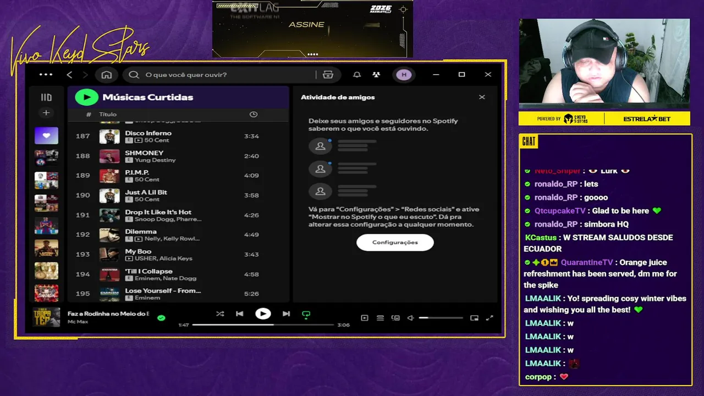Click chat username 'QuarantineTV'
The height and width of the screenshot is (396, 704).
(x=586, y=263)
